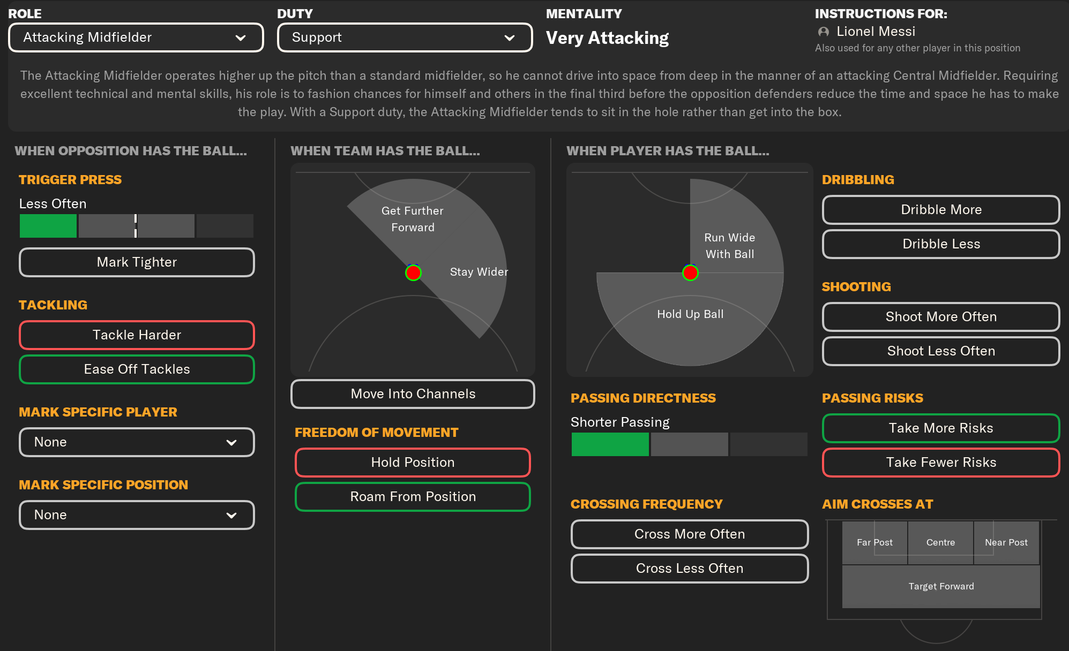Click the red player dot in player-ball pitch diagram

point(690,273)
